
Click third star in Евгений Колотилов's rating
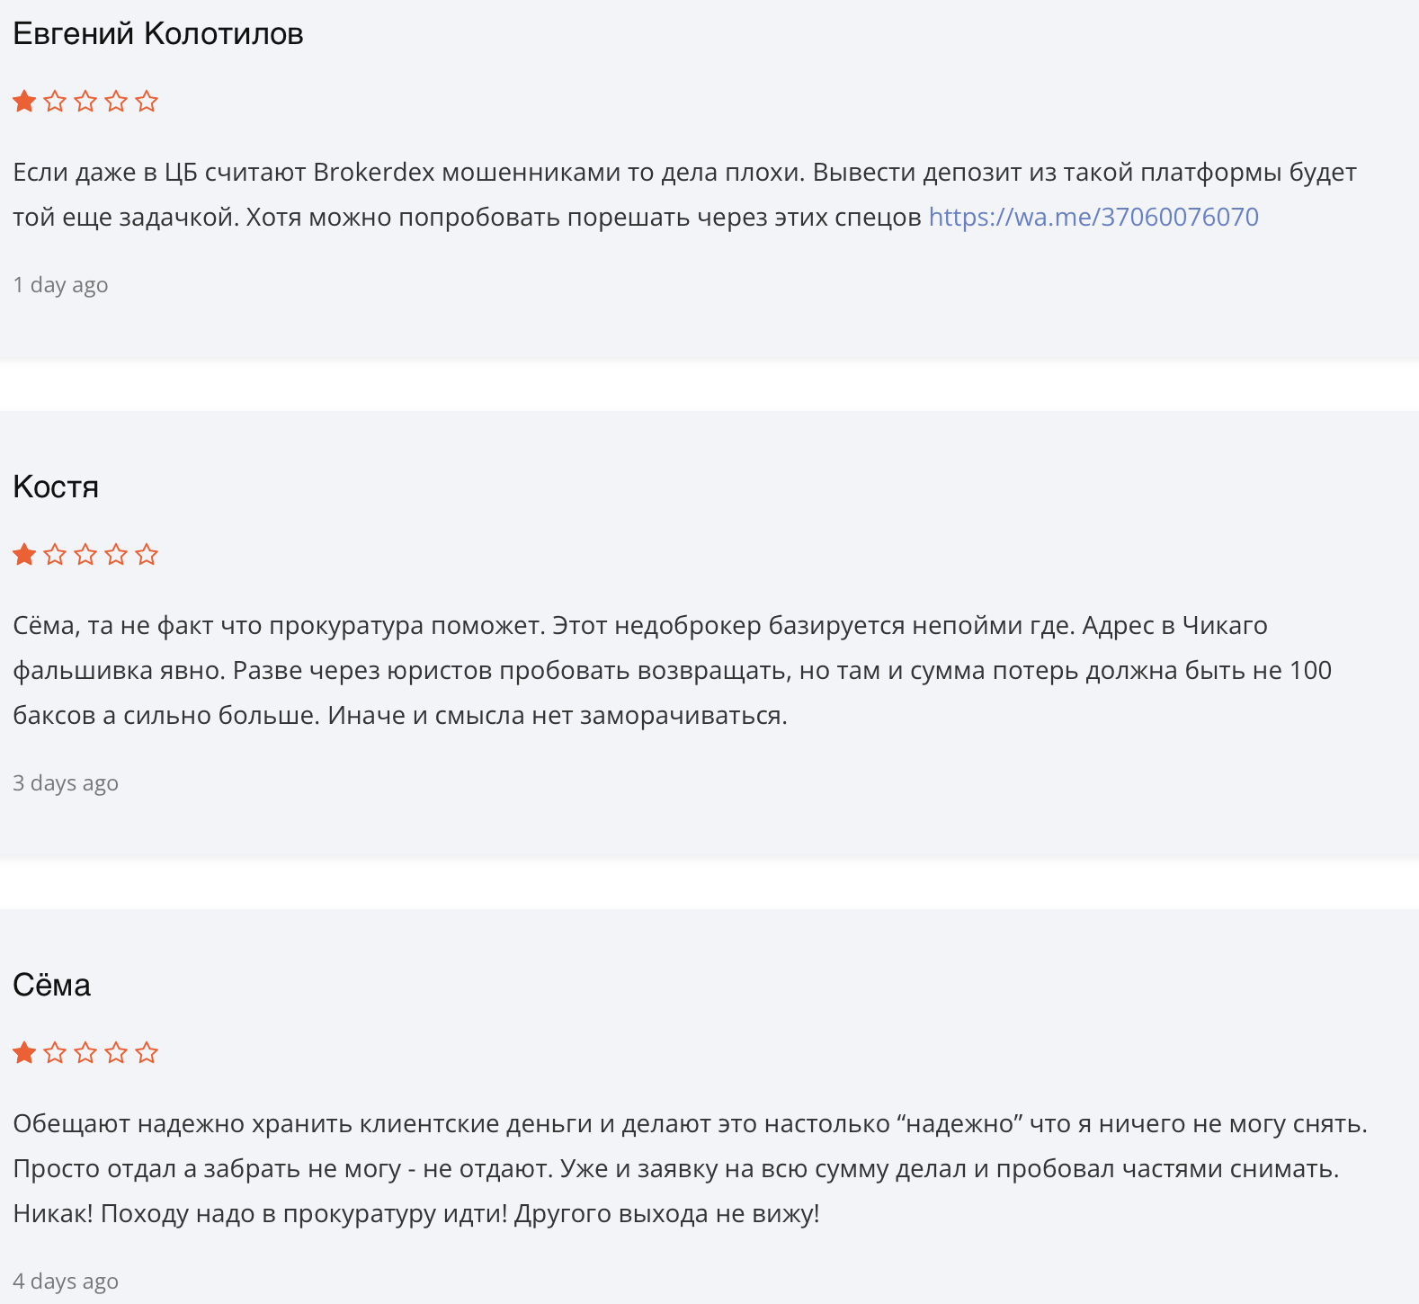point(85,101)
